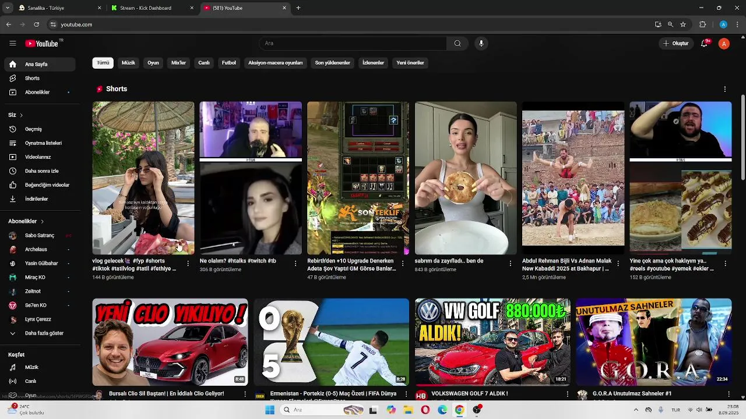Screen dimensions: 746x419
Task: Select Son yüklenenler chip
Action: point(333,63)
